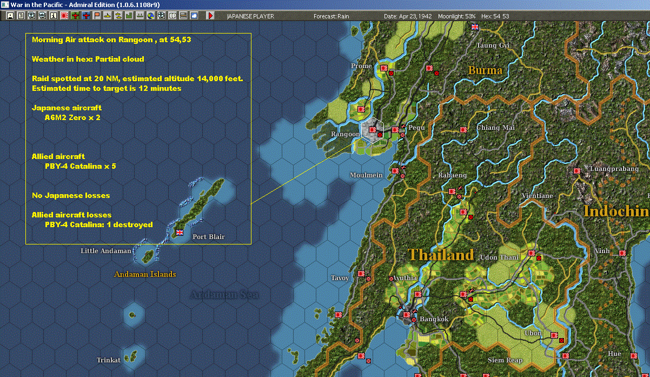Screen dimensions: 650x377
Task: Click the 'Morning Air attack on Rangoon' heading
Action: coord(111,39)
